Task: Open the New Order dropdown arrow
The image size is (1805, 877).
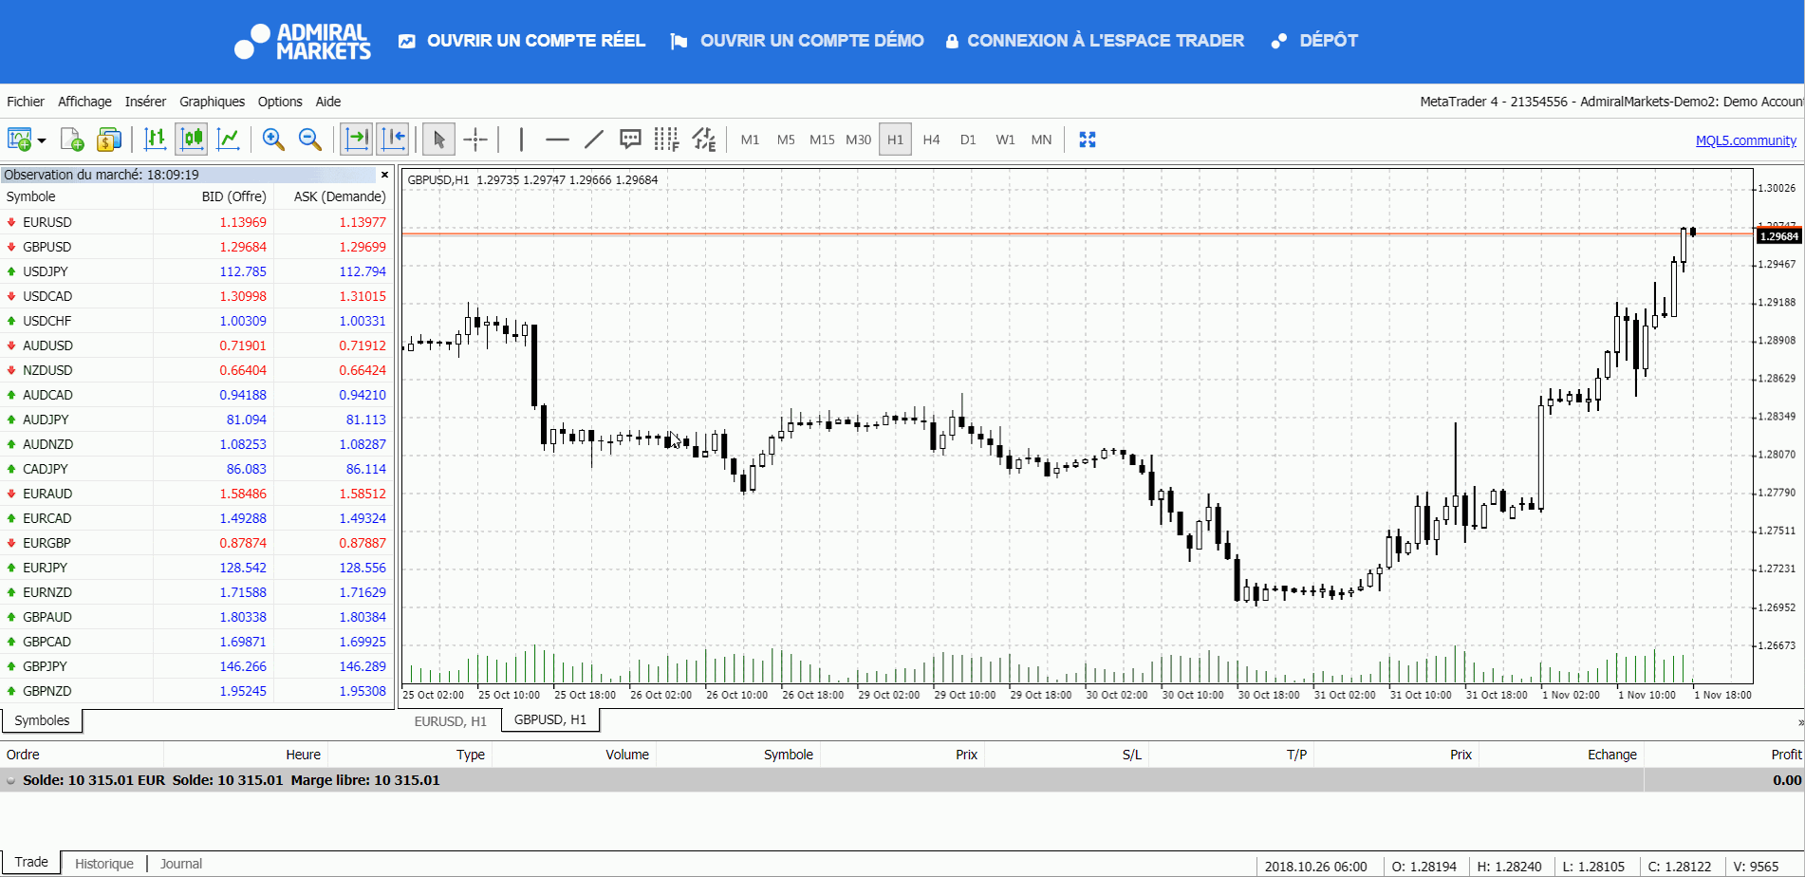Action: tap(39, 140)
